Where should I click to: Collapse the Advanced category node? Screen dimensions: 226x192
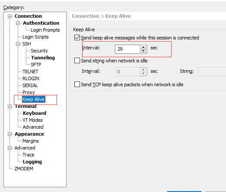coord(10,148)
